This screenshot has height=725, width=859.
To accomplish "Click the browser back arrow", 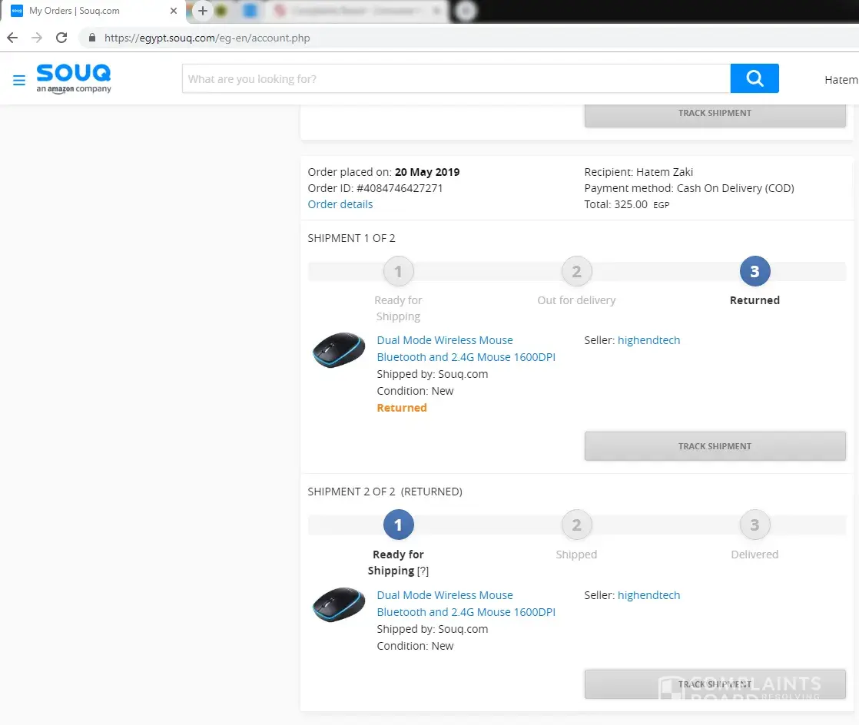I will pos(12,38).
